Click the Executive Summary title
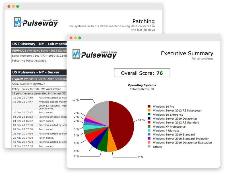Viewport: 225px width, 174px height. [187, 54]
